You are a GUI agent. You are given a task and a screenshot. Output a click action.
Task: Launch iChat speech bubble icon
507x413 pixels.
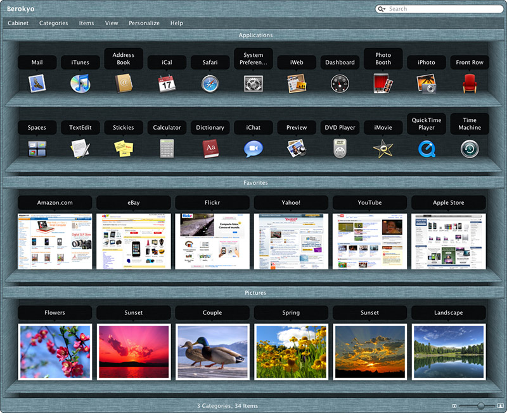tap(253, 149)
